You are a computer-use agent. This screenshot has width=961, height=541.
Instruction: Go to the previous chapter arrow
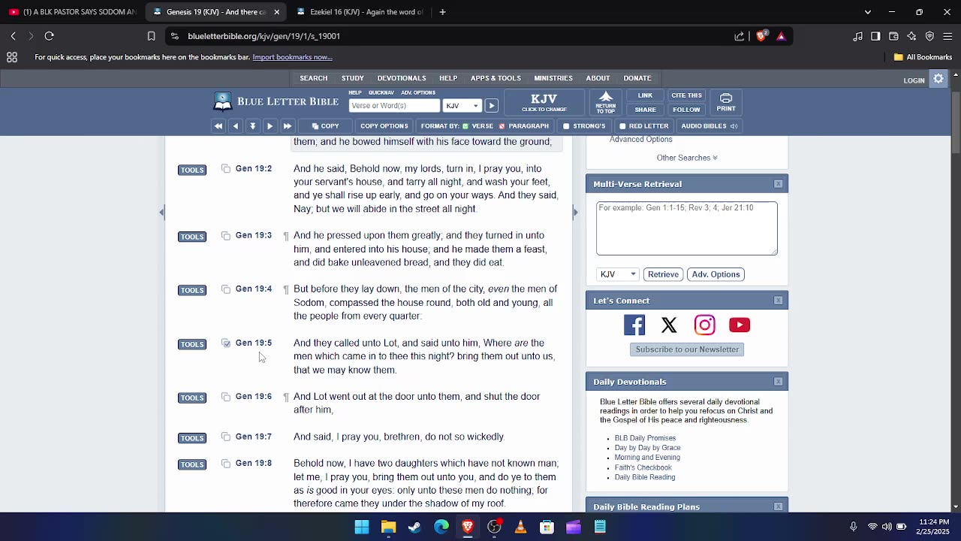[236, 126]
